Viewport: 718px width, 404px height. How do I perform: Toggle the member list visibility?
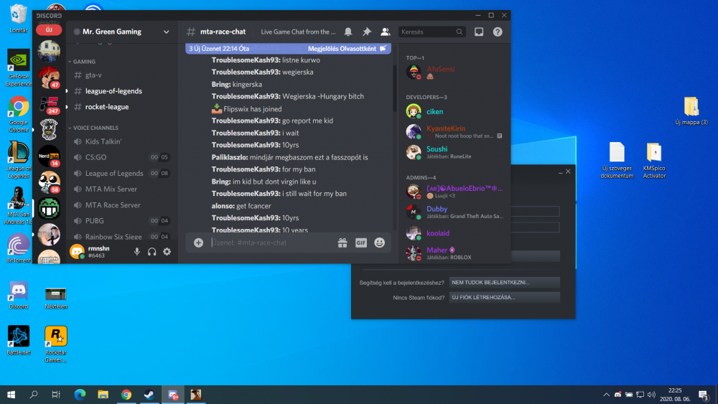pos(386,32)
